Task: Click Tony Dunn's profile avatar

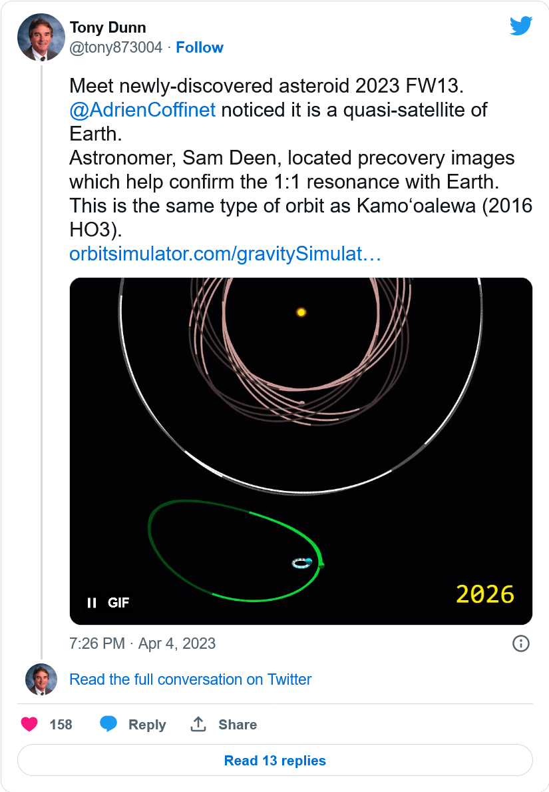Action: (x=41, y=38)
